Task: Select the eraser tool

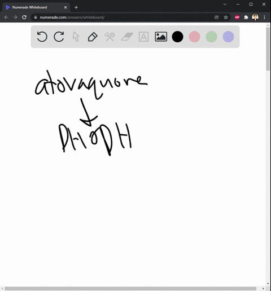Action: click(x=127, y=37)
